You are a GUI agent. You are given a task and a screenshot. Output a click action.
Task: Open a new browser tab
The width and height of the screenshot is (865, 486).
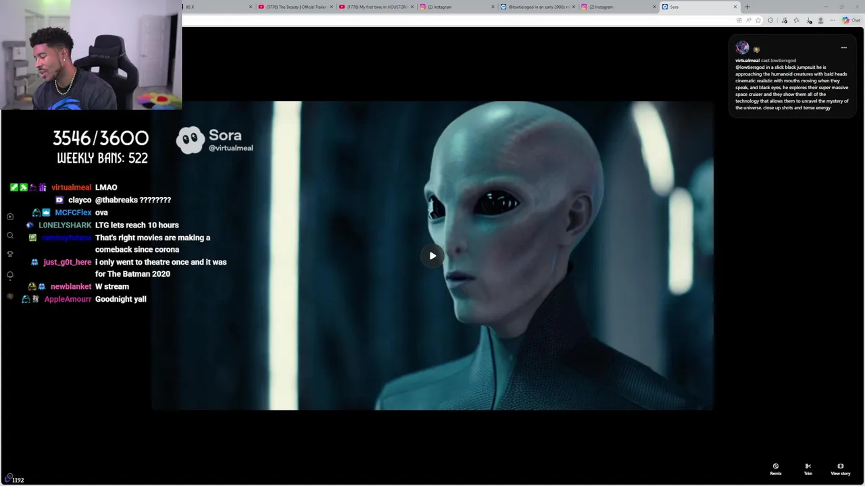pos(747,7)
